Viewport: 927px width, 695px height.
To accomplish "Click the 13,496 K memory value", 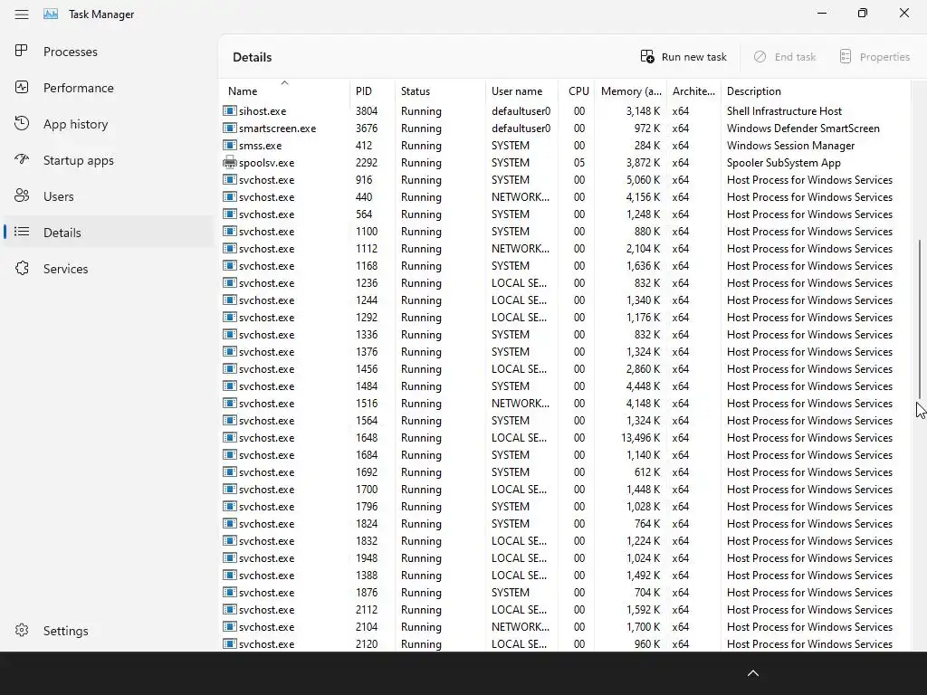I will 640,437.
